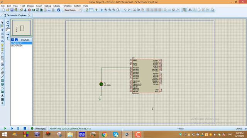Click the X-Mirror horizontal flip icon
The height and width of the screenshot is (138, 247).
[8, 34]
